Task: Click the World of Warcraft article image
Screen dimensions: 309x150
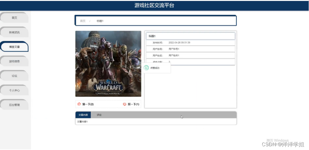Action: [x=108, y=64]
